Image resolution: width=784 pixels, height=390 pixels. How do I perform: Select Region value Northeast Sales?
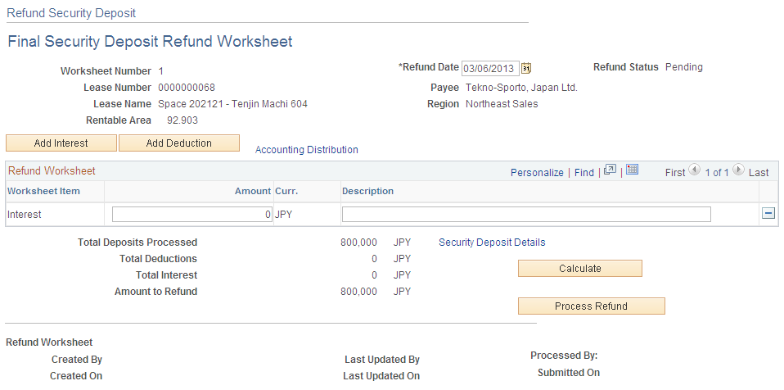[502, 104]
